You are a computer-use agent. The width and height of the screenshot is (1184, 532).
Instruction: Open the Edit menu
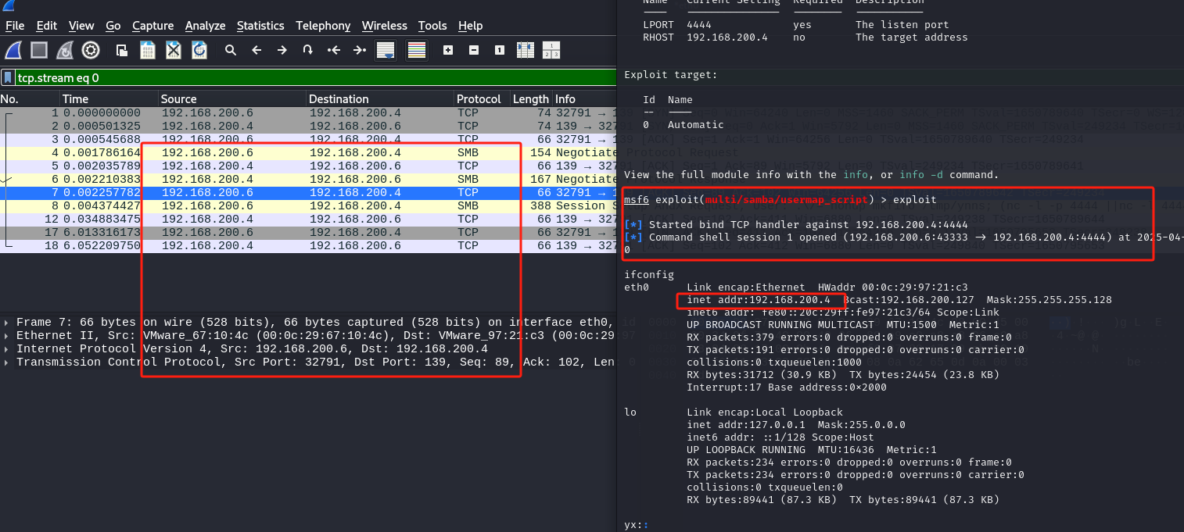pyautogui.click(x=47, y=26)
